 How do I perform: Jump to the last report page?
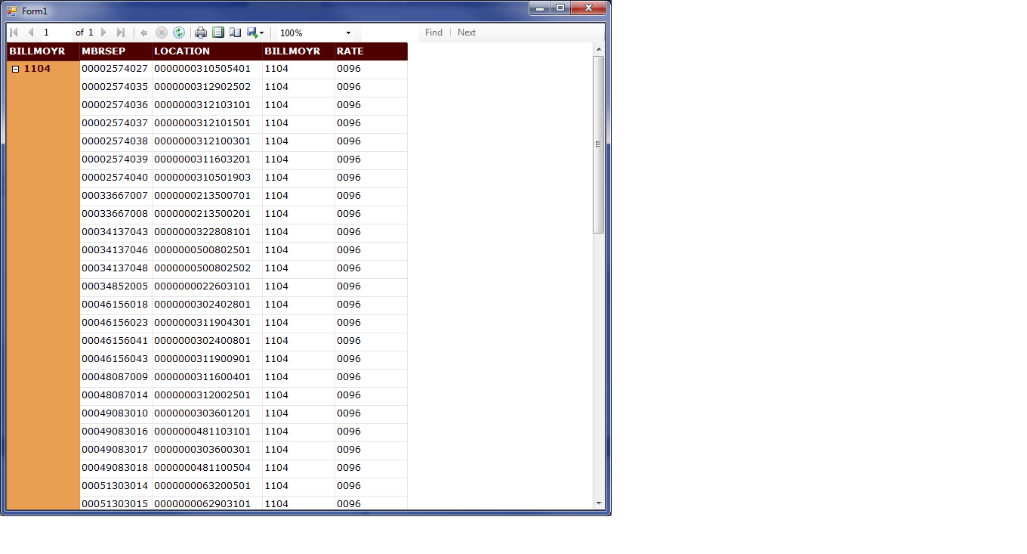point(121,32)
